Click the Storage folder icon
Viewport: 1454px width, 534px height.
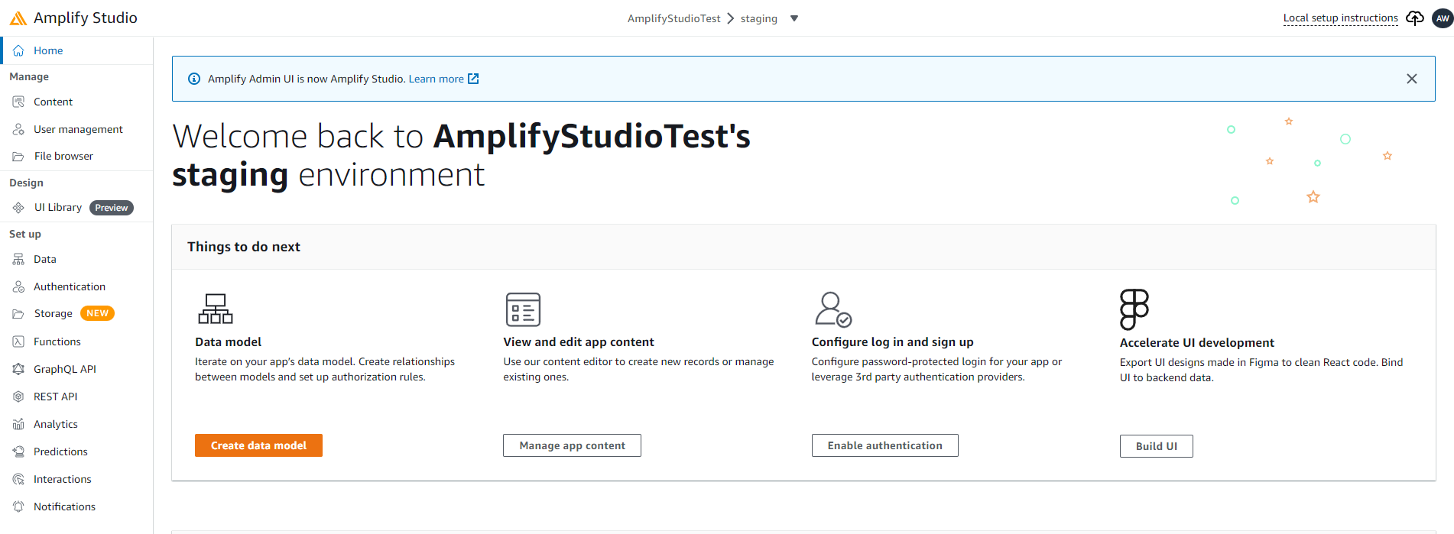18,313
